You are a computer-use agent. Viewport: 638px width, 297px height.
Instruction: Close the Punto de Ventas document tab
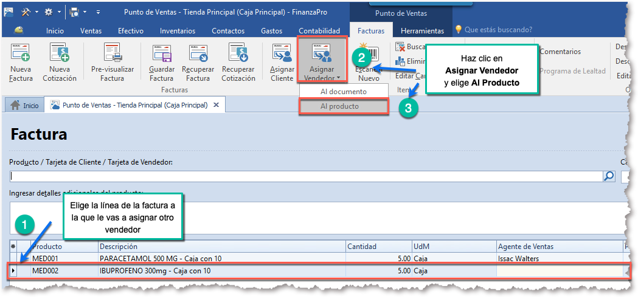[216, 105]
